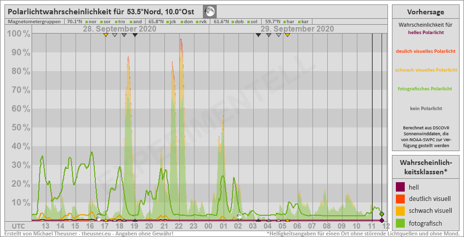The width and height of the screenshot is (464, 237).
Task: Click the dark red 'hell' color swatch
Action: pyautogui.click(x=401, y=187)
